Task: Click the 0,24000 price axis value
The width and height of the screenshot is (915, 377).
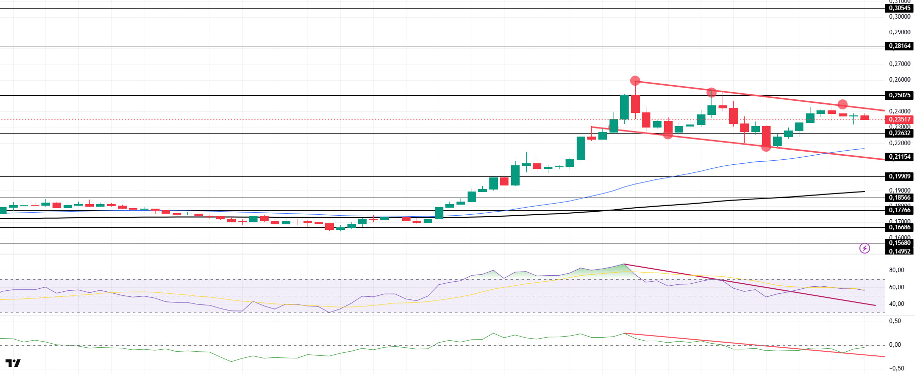Action: coord(899,111)
